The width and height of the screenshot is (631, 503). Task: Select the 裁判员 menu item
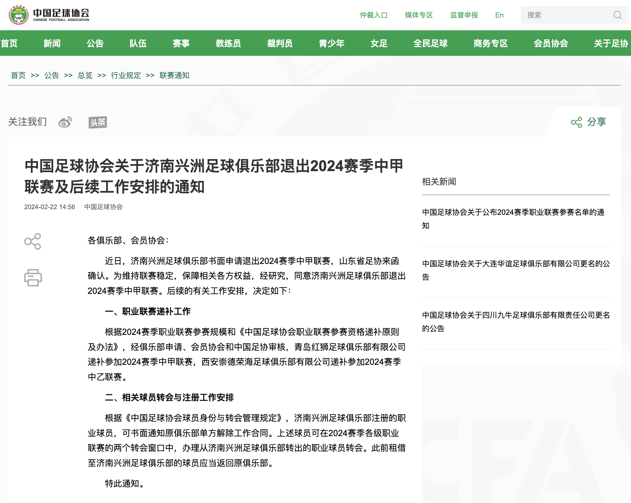coord(280,43)
